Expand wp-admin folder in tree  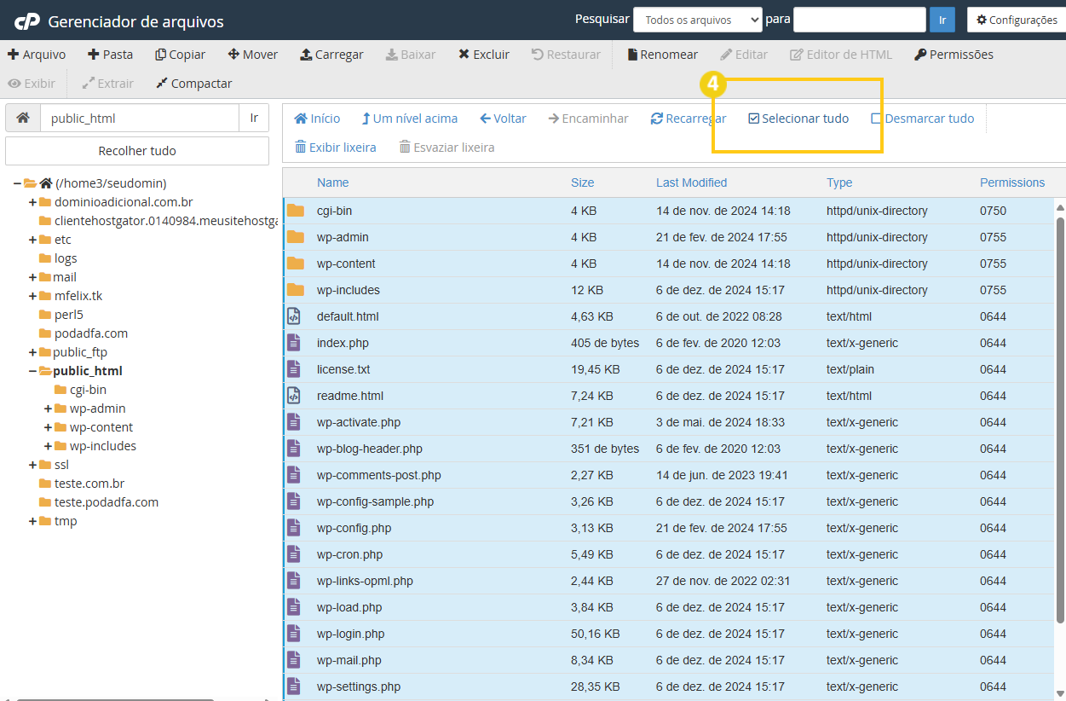click(48, 408)
